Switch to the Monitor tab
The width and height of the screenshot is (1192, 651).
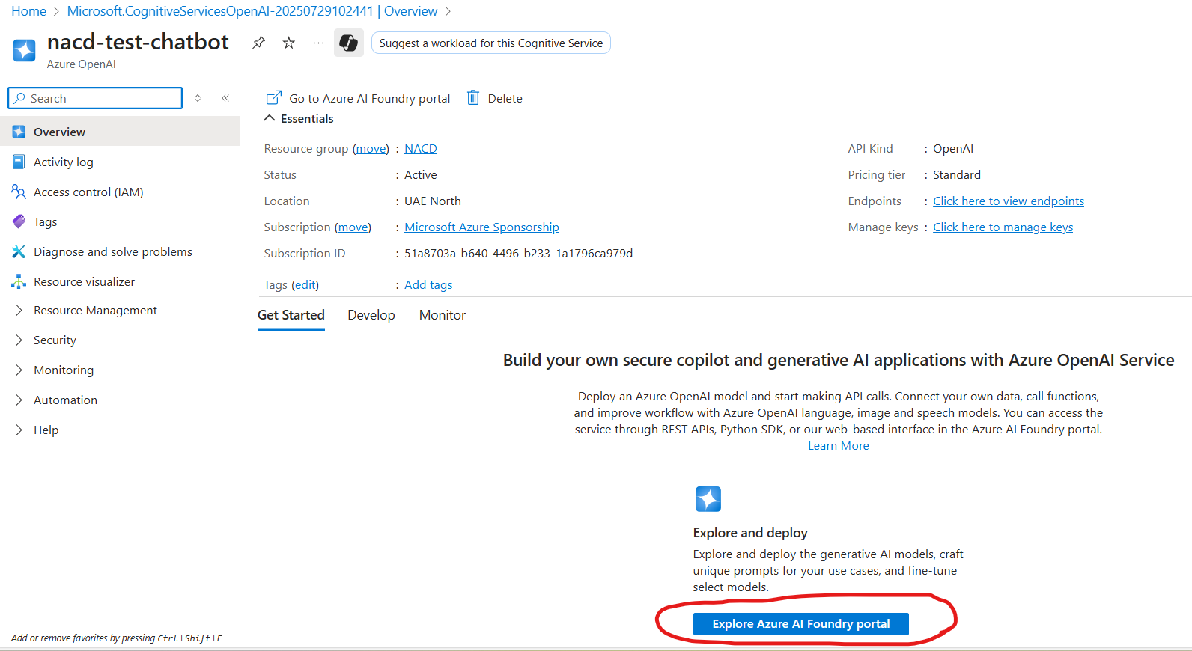442,315
